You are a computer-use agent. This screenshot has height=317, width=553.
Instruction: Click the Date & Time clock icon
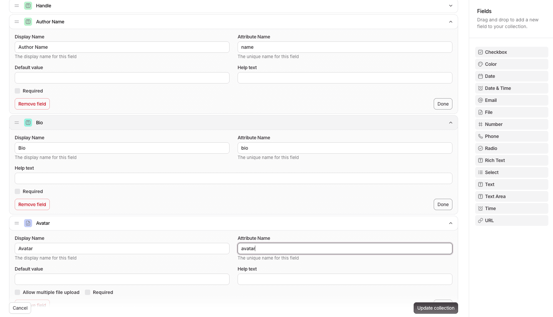click(480, 88)
